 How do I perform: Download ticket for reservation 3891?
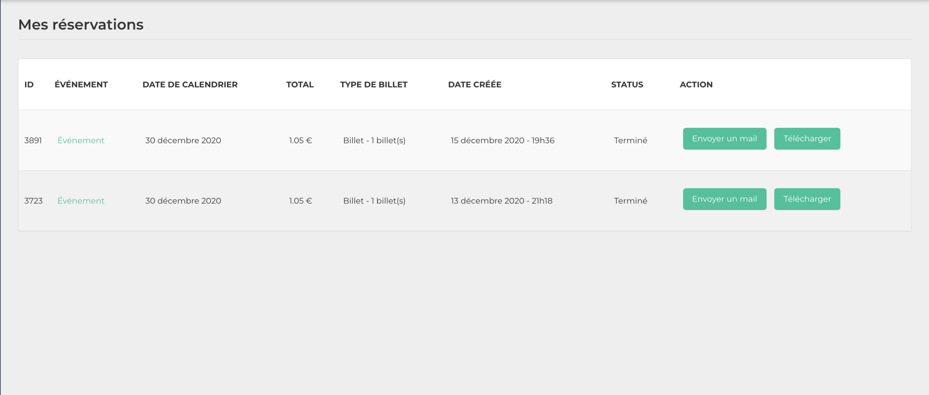tap(807, 139)
